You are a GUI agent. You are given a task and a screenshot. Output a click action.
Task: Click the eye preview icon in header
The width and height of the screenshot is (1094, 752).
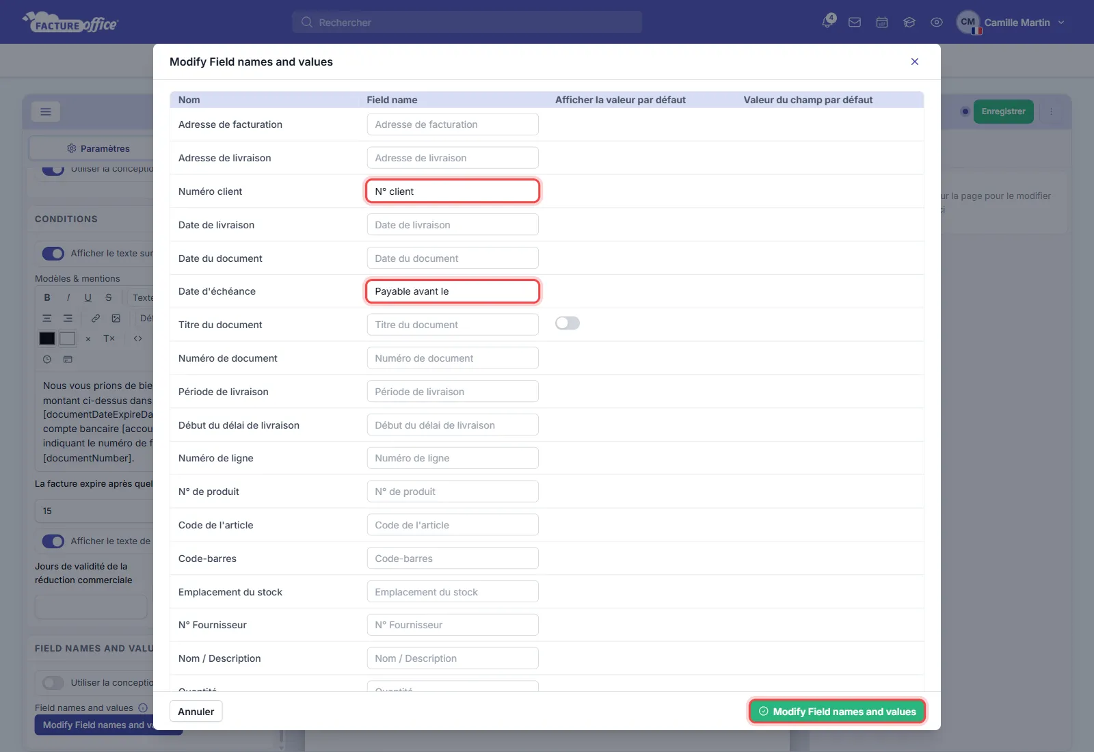[x=937, y=23]
